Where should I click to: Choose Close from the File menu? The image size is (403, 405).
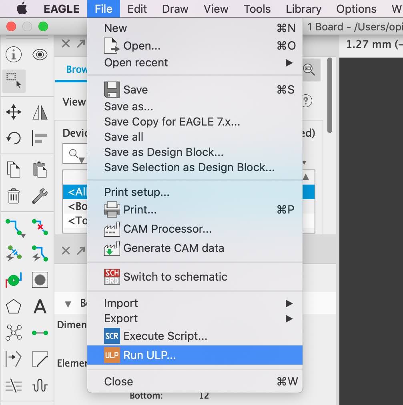point(194,382)
